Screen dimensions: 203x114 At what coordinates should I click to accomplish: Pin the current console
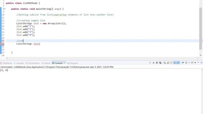pos(183,63)
